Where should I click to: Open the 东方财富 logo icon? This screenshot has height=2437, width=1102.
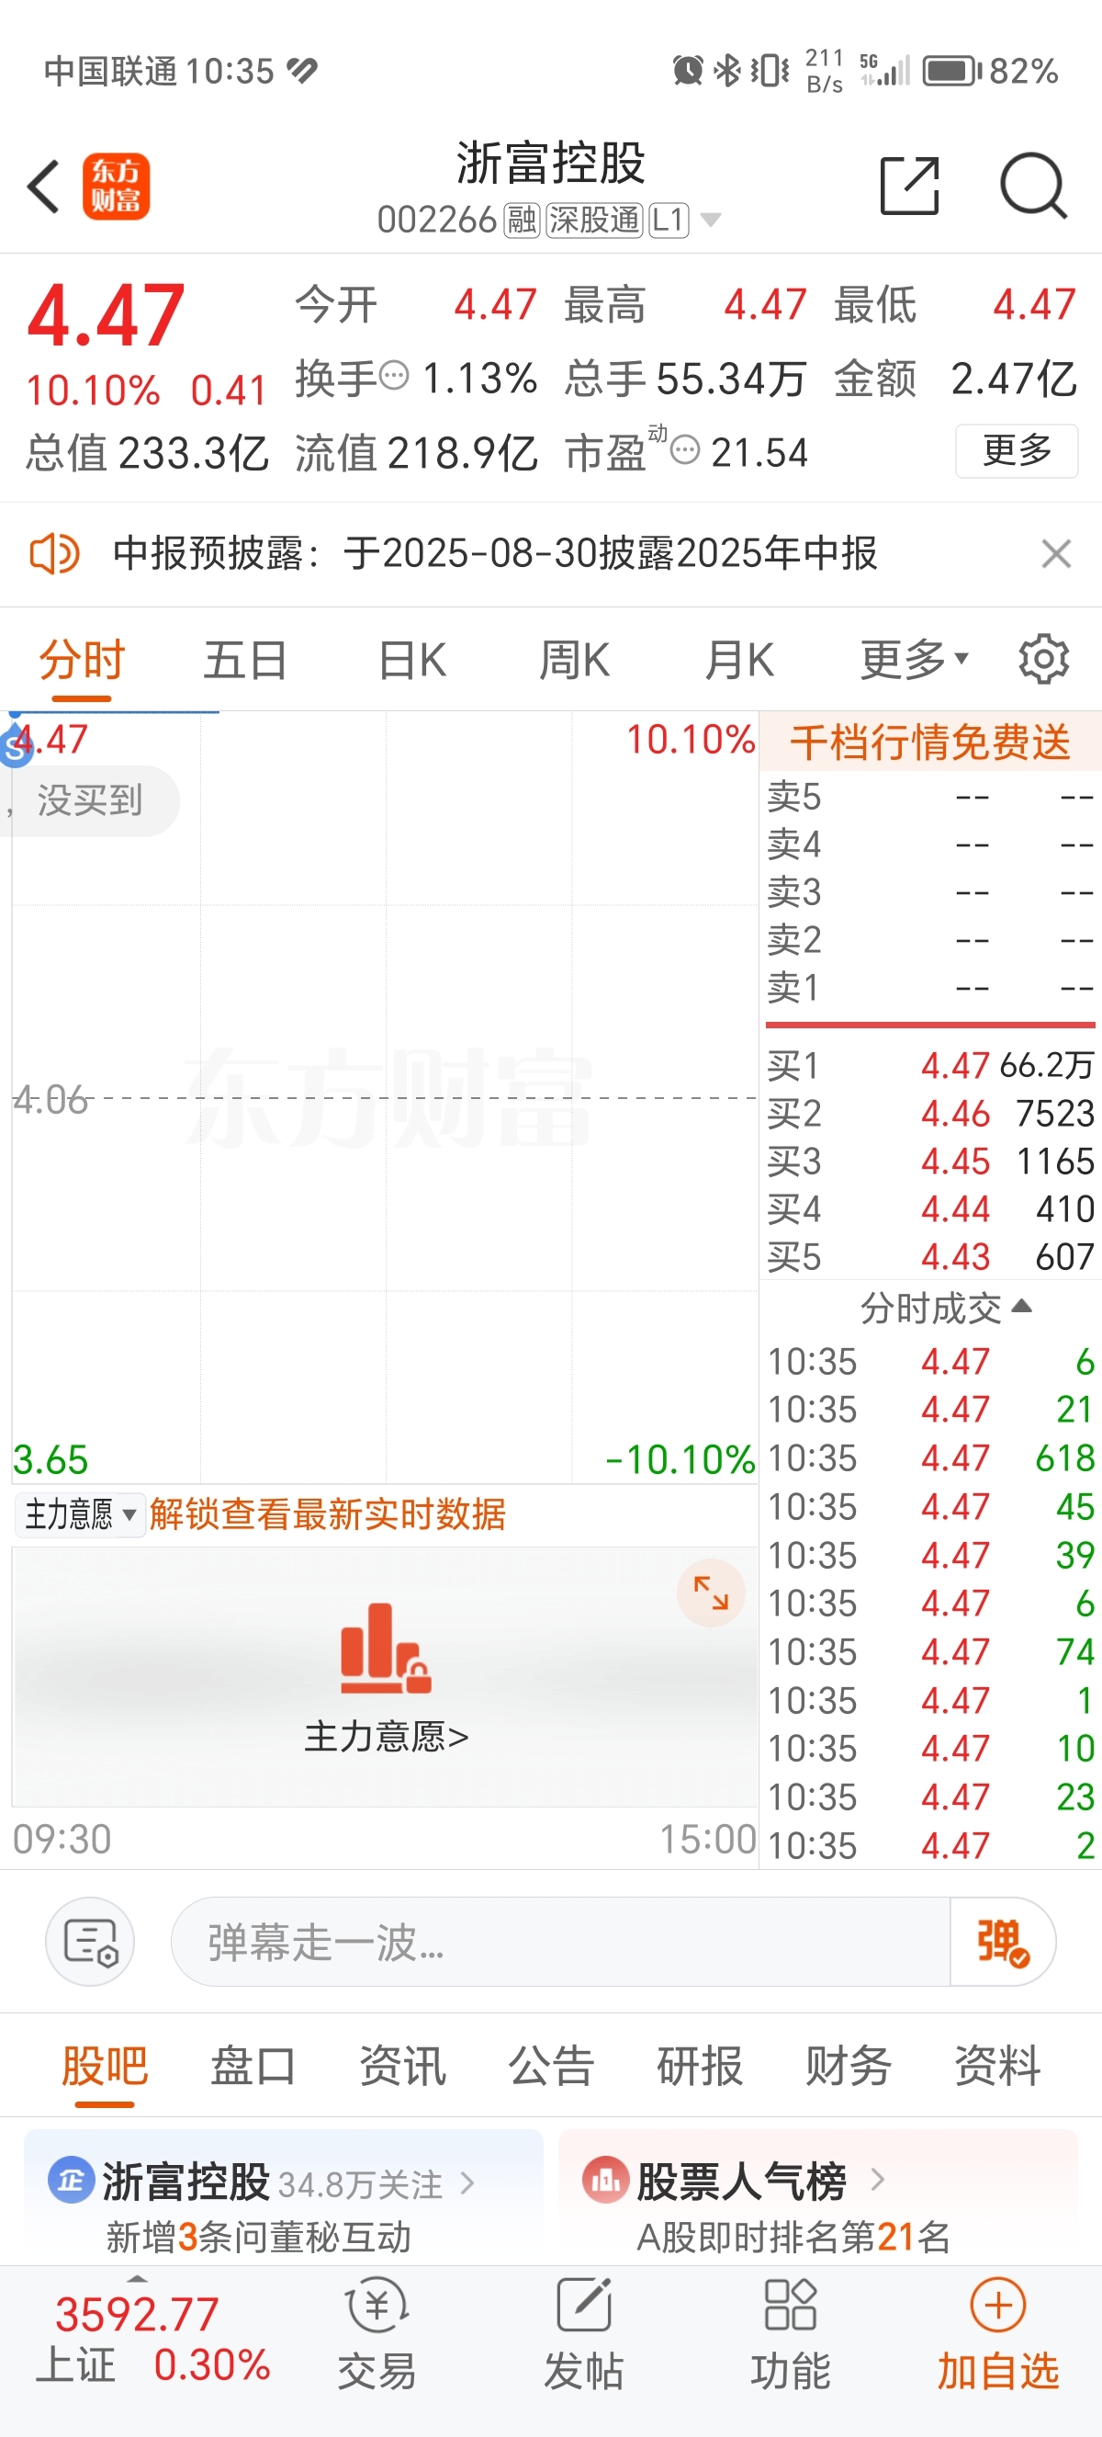116,187
